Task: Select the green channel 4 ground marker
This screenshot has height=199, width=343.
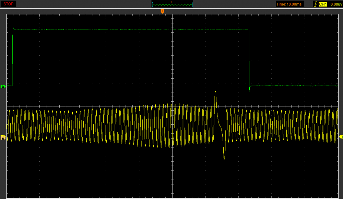Action: [x=3, y=87]
